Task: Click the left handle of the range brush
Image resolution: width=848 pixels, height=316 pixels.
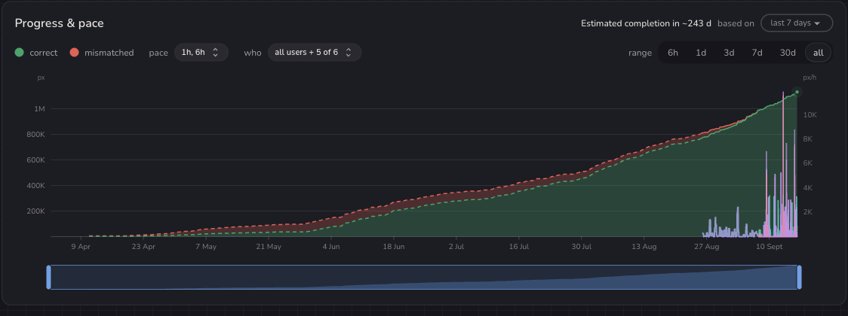Action: point(49,277)
